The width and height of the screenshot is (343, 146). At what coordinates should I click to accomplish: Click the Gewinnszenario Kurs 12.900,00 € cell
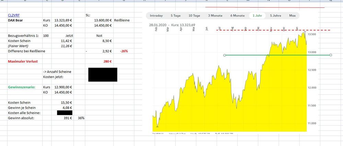point(63,87)
